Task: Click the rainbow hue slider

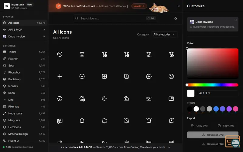Action: [213, 85]
